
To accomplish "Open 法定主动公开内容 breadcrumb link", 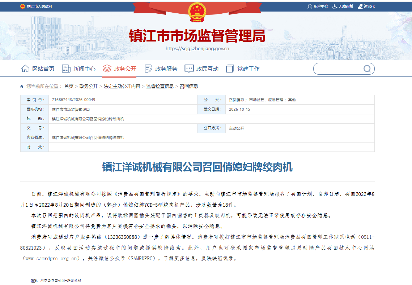I will (122, 87).
